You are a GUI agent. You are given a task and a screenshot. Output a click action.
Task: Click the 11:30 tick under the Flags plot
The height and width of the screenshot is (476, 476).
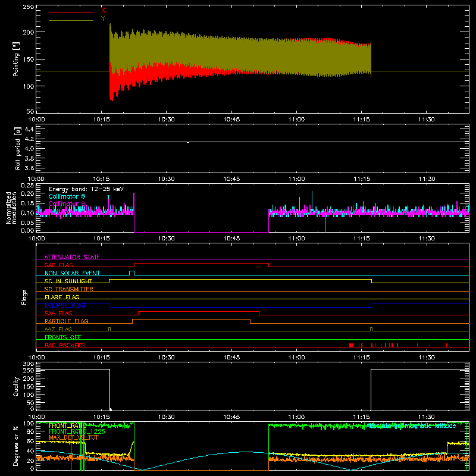tap(427, 358)
